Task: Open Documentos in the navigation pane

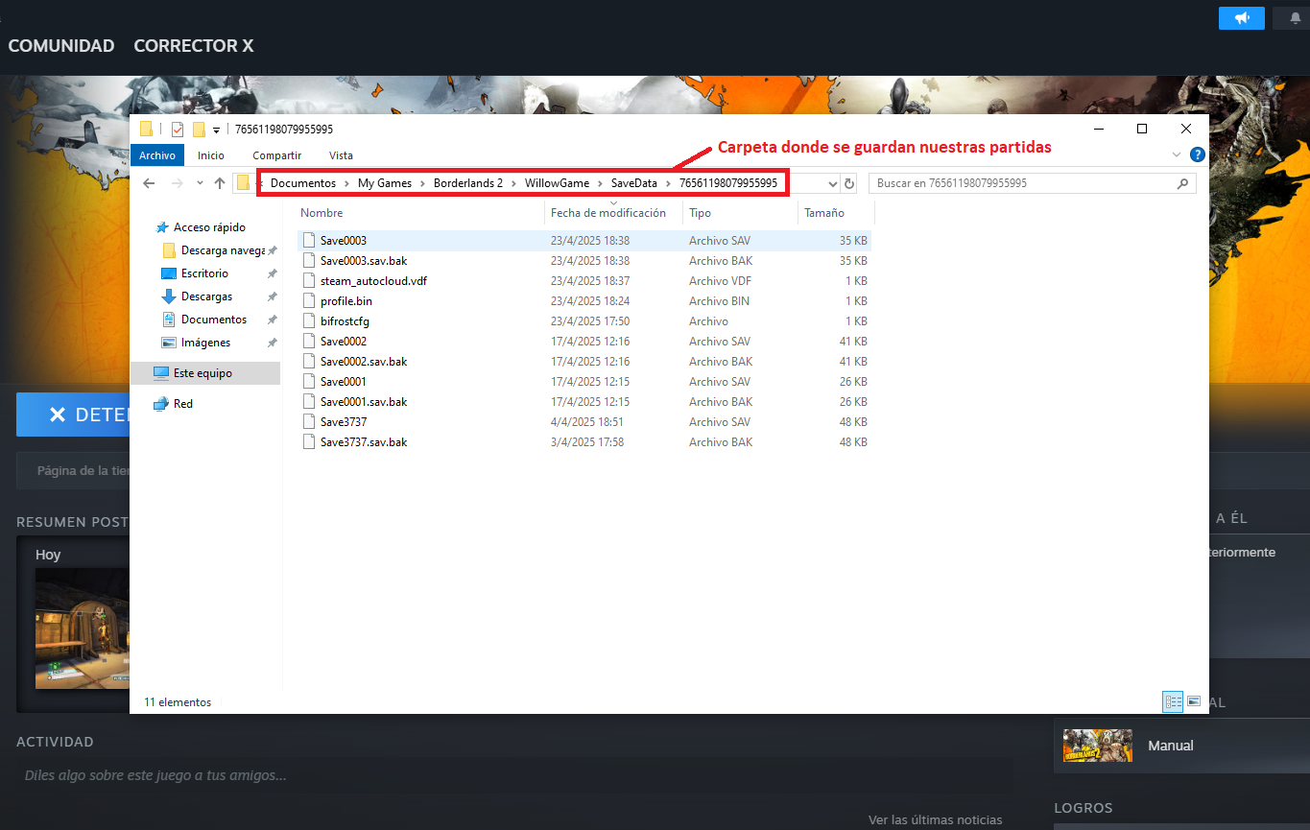Action: tap(214, 320)
